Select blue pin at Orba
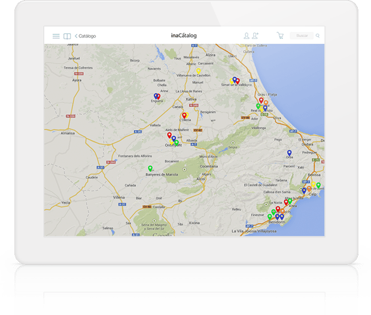 pyautogui.click(x=290, y=153)
